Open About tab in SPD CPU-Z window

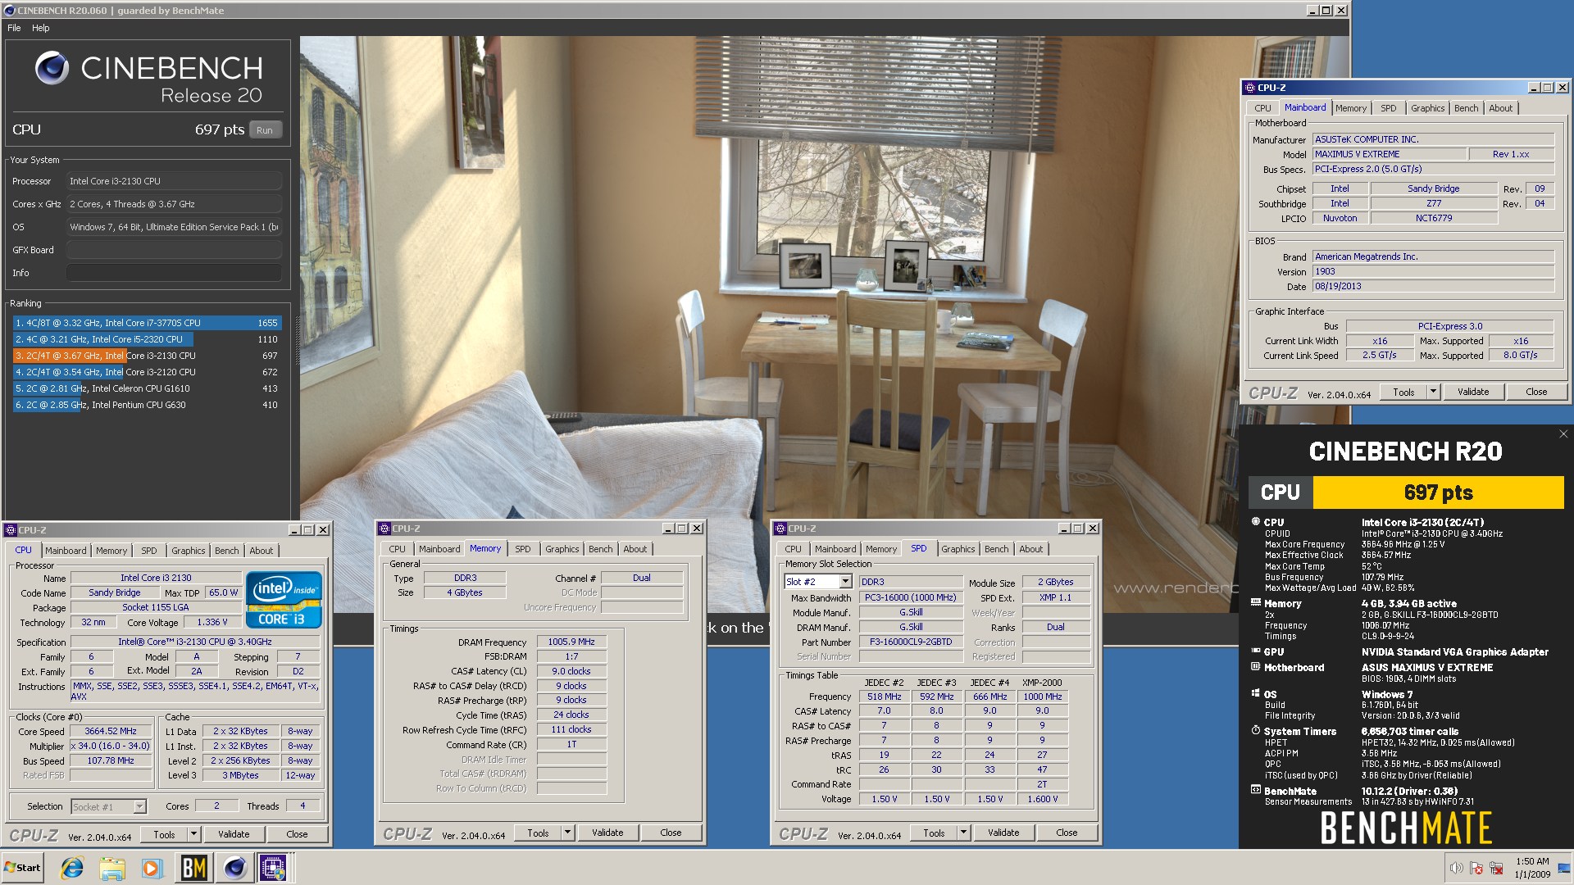(x=1030, y=549)
